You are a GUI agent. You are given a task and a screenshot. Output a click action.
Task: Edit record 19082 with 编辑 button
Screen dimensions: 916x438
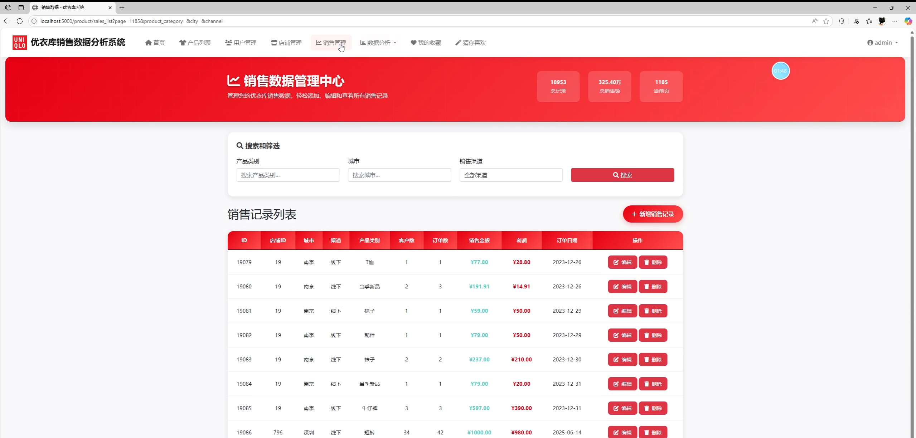[622, 335]
